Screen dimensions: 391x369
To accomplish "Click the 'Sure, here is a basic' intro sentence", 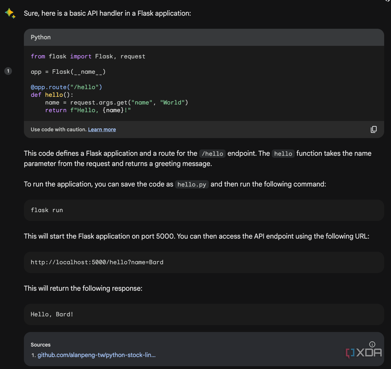I will click(x=108, y=13).
